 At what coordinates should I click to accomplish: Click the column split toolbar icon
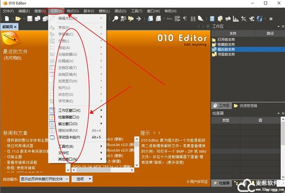click(193, 19)
